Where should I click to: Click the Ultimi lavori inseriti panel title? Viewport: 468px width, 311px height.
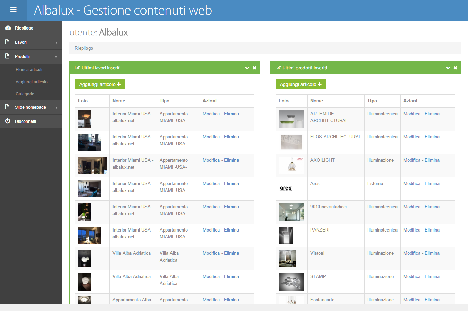click(101, 68)
